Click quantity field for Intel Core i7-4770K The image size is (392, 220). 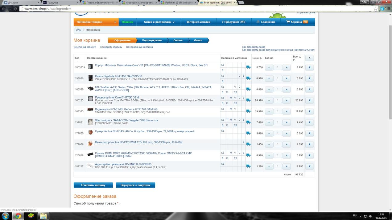tap(278, 100)
